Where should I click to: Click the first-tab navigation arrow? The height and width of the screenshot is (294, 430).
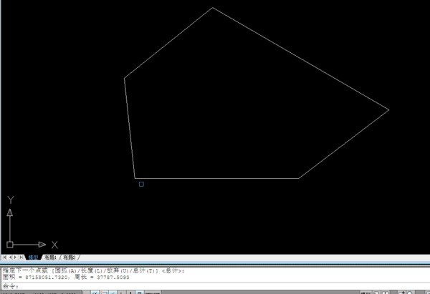coord(4,257)
